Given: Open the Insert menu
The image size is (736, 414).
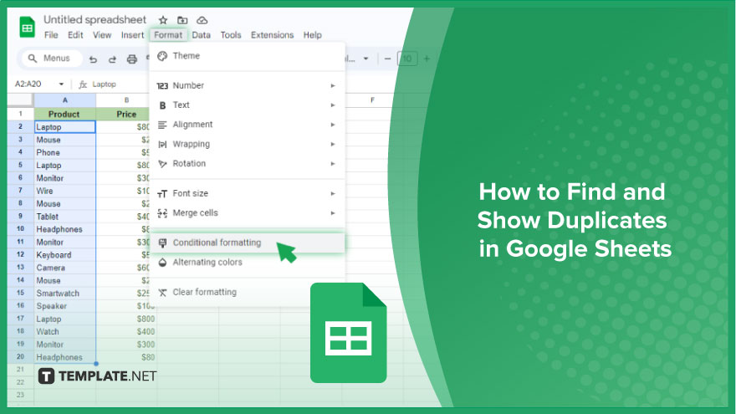Looking at the screenshot, I should click(x=132, y=35).
